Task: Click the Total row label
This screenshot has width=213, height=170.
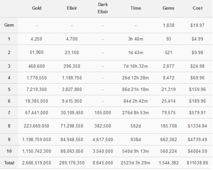Action: (x=9, y=163)
